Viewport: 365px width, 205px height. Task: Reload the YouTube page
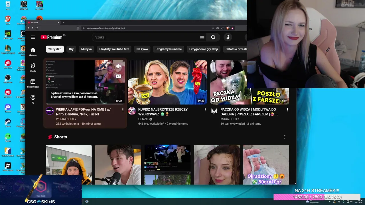37,28
